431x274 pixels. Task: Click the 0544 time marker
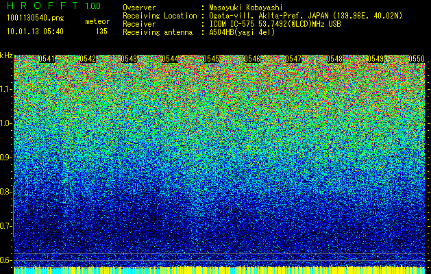point(170,59)
